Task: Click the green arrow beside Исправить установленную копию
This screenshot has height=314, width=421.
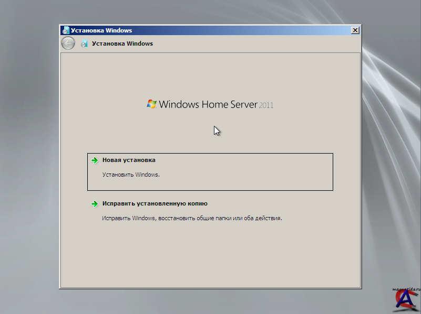Action: coord(95,204)
